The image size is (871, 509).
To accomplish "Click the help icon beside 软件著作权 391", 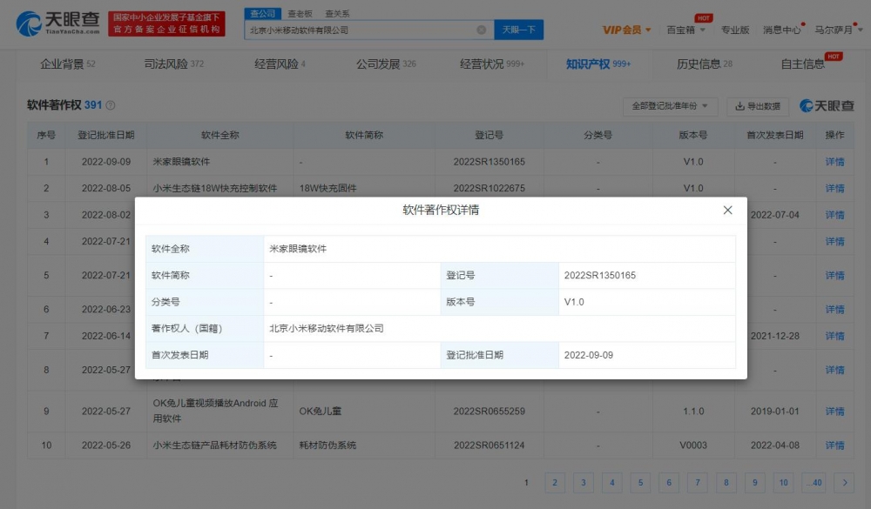I will coord(111,105).
